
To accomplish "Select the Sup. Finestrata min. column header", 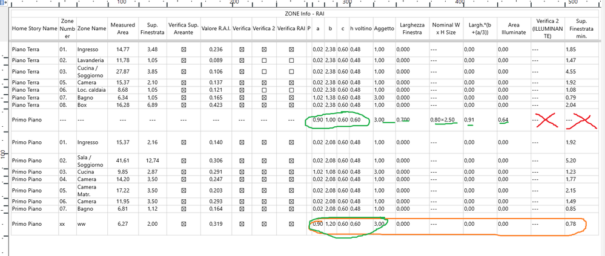I will (x=581, y=28).
